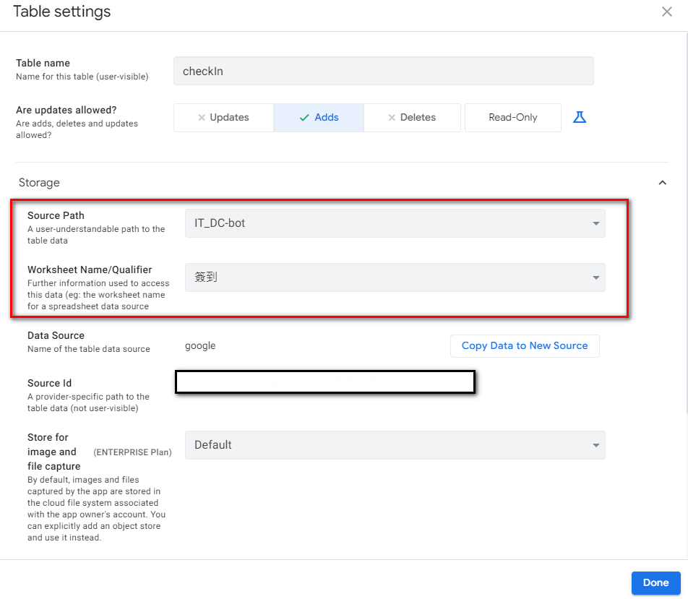Image resolution: width=688 pixels, height=599 pixels.
Task: Click the blue flask icon
Action: pos(580,117)
